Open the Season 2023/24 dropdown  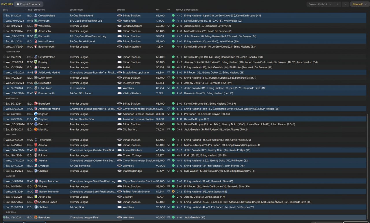coord(320,4)
